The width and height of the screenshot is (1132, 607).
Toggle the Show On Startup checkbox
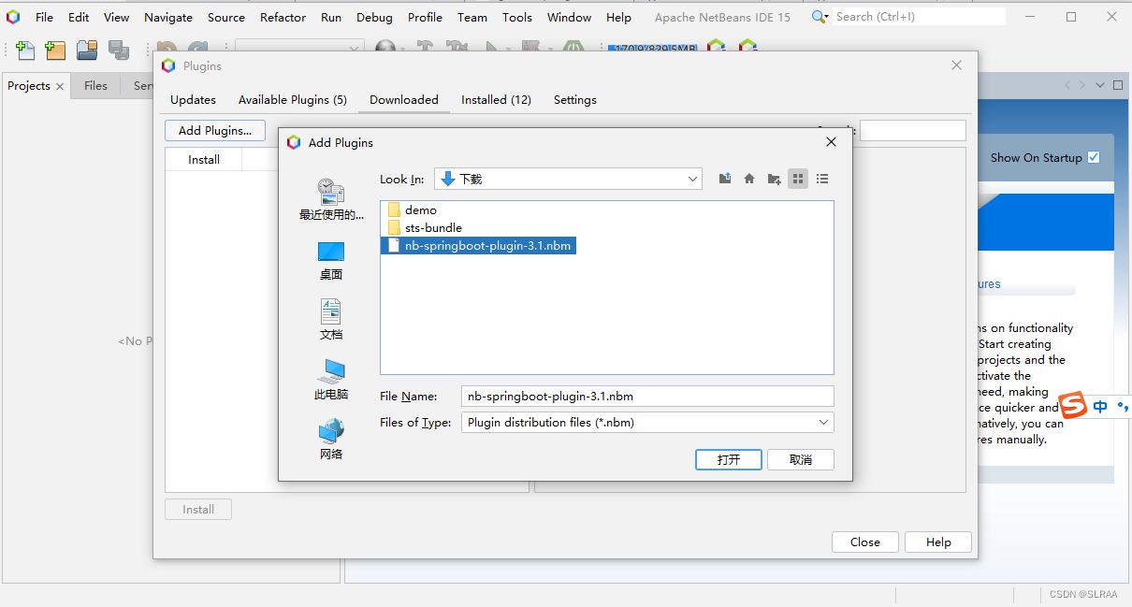click(x=1094, y=157)
